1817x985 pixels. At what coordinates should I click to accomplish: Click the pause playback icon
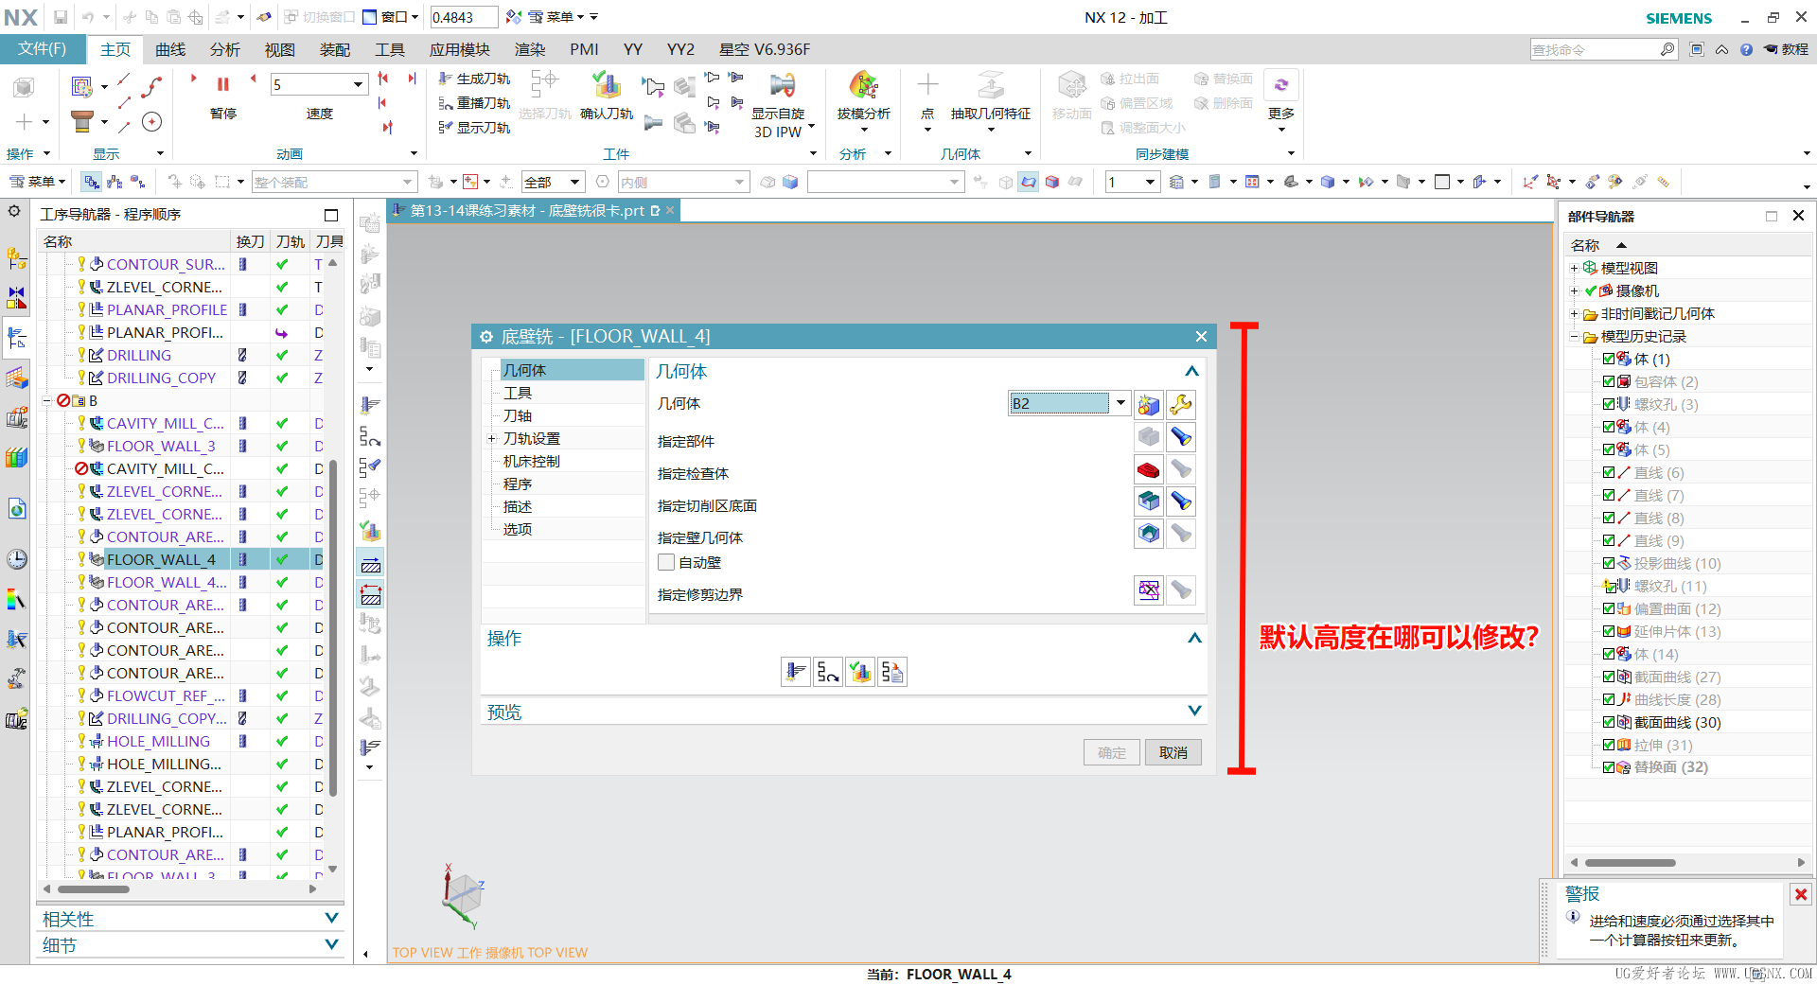point(223,84)
